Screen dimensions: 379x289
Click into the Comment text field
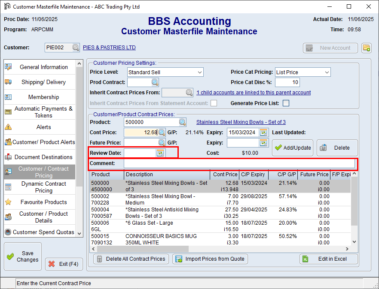(x=239, y=163)
